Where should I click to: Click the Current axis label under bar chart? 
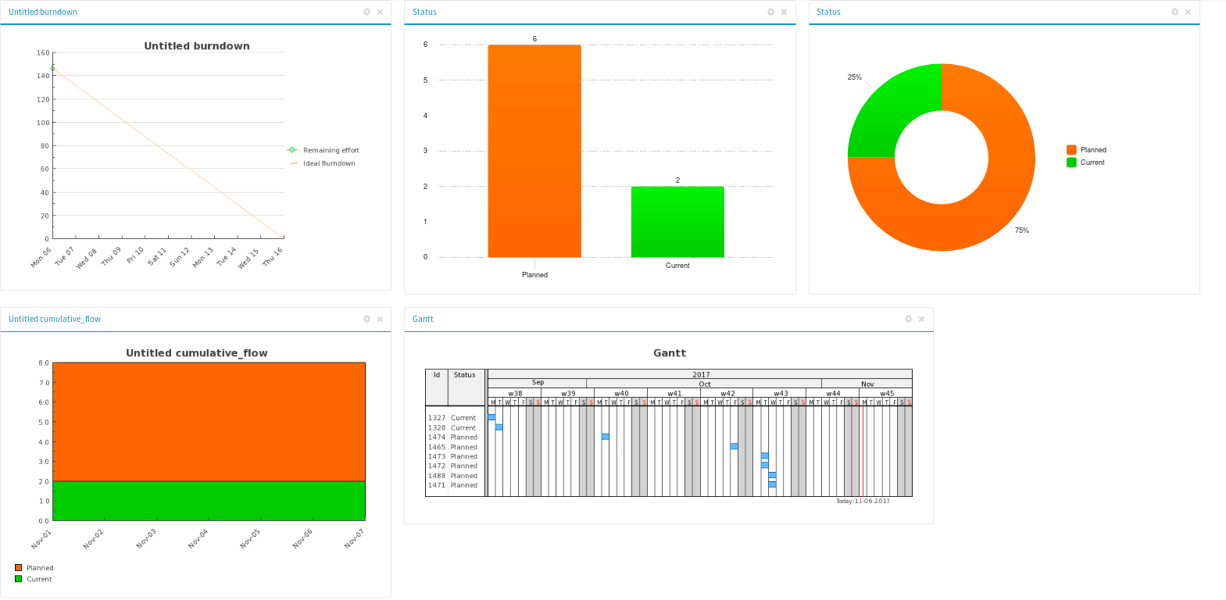(677, 266)
